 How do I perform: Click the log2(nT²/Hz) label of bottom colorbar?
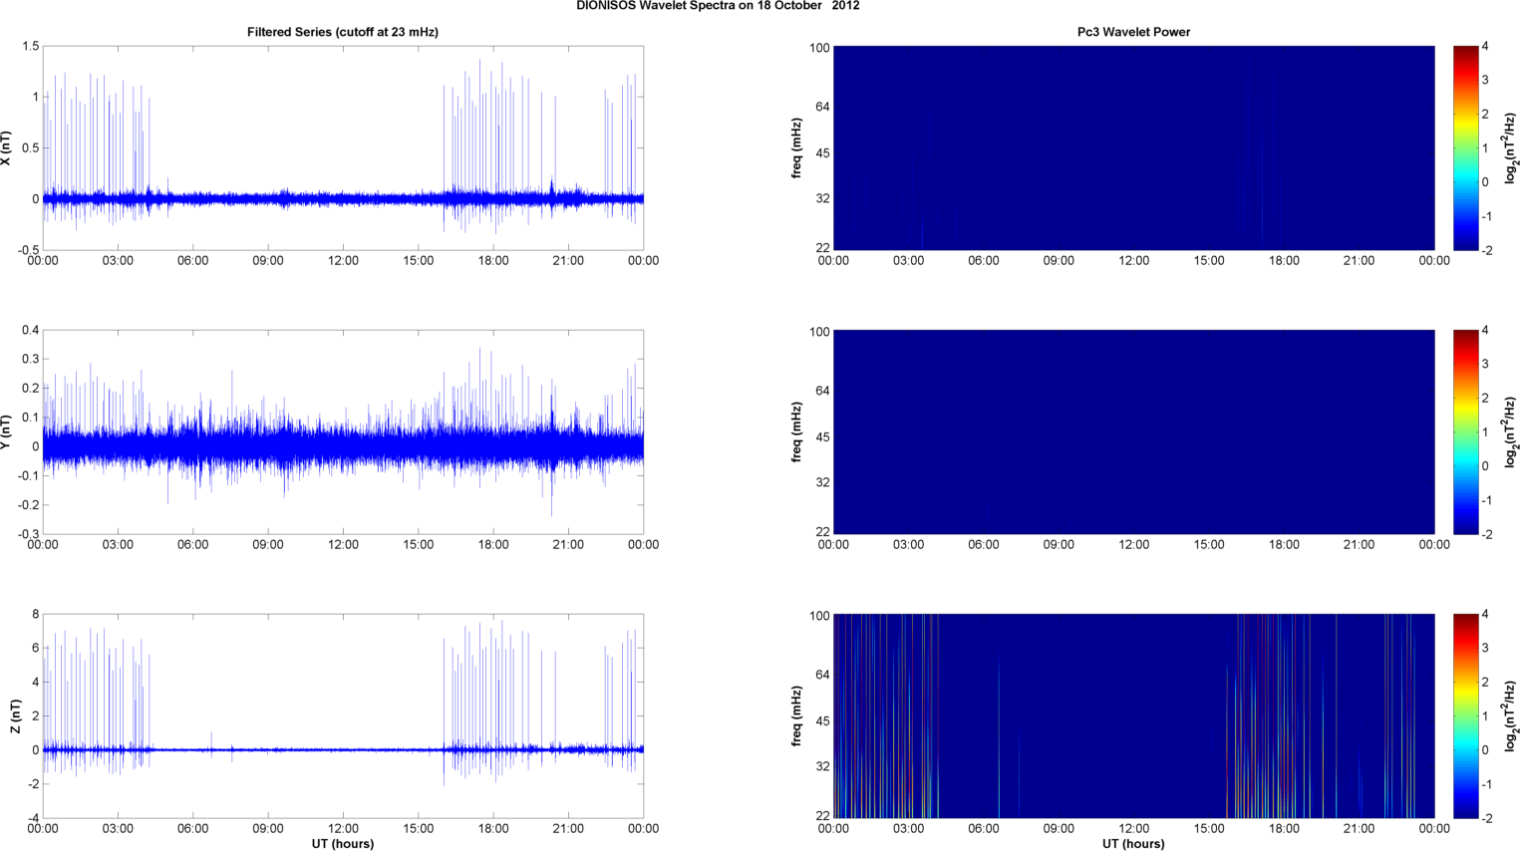click(x=1511, y=716)
